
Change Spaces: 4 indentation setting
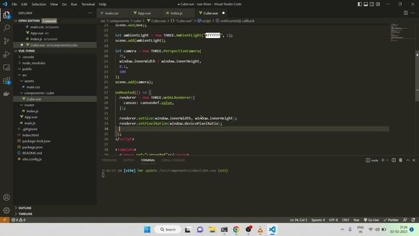coord(318,220)
